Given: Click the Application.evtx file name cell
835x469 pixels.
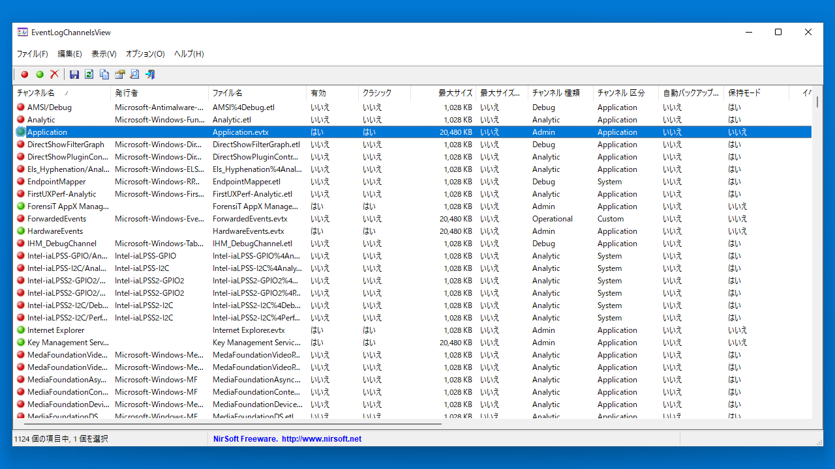Looking at the screenshot, I should 241,132.
